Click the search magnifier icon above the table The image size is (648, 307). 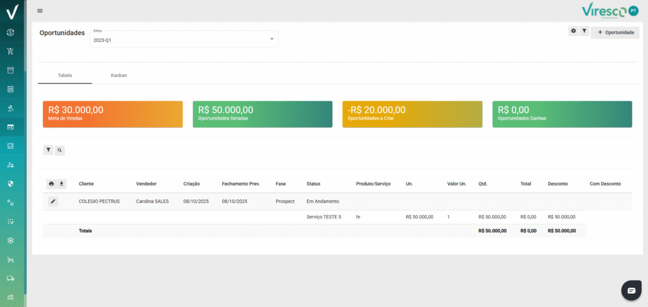[x=59, y=151]
